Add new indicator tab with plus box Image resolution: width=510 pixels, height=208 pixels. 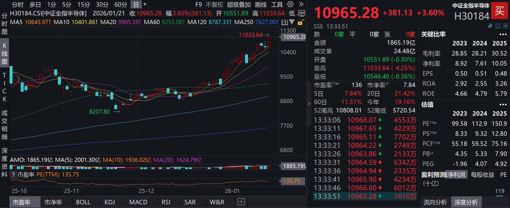(241, 202)
